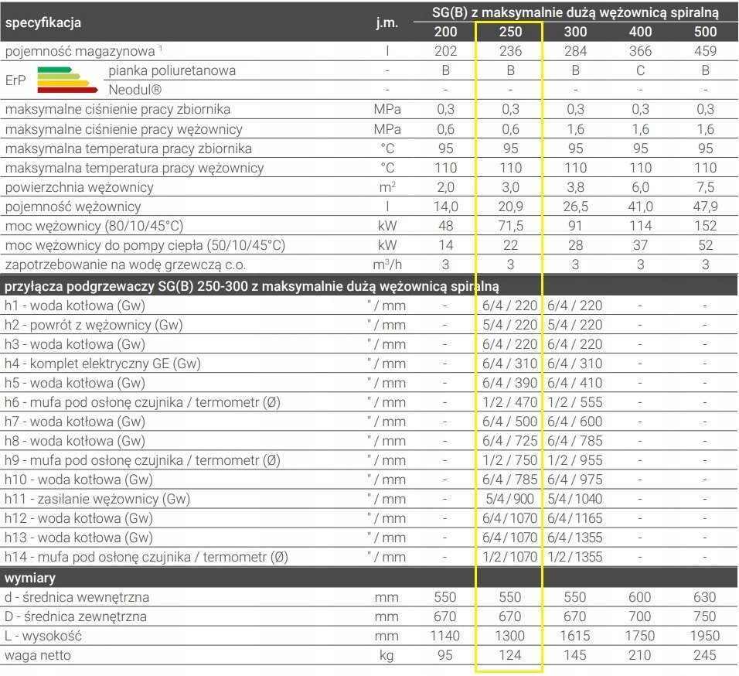
Task: Select the 300 model column header
Action: 575,32
